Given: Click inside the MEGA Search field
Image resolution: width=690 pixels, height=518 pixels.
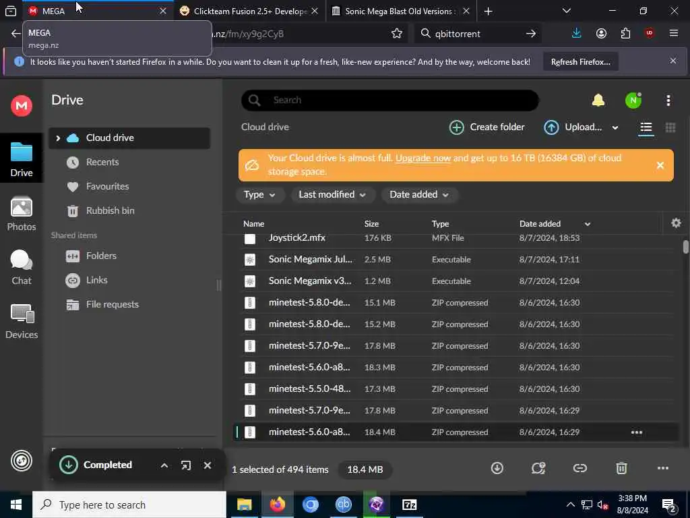Looking at the screenshot, I should click(x=390, y=100).
